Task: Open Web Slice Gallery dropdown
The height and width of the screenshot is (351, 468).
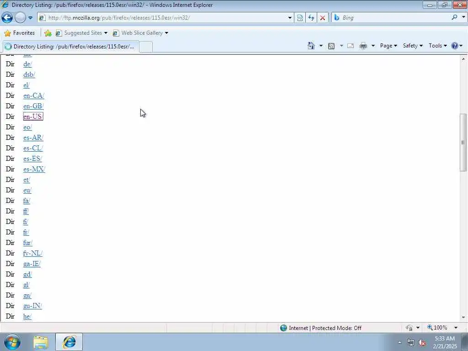Action: 140,33
